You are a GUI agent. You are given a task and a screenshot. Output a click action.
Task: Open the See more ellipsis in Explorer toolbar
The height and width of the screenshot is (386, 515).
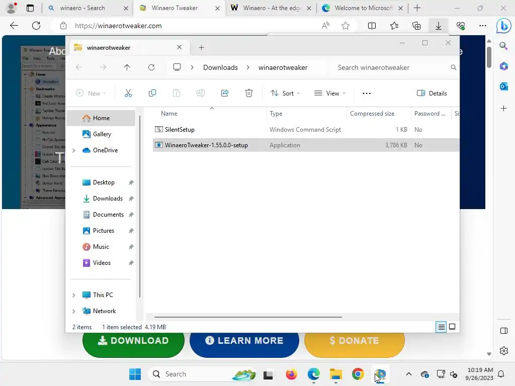coord(367,93)
